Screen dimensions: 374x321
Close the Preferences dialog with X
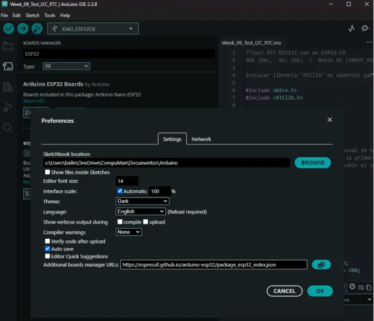point(330,120)
